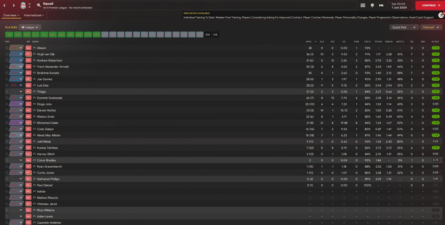Click Conor Bradley's Vac status icon
This screenshot has height=225, width=445.
28,160
